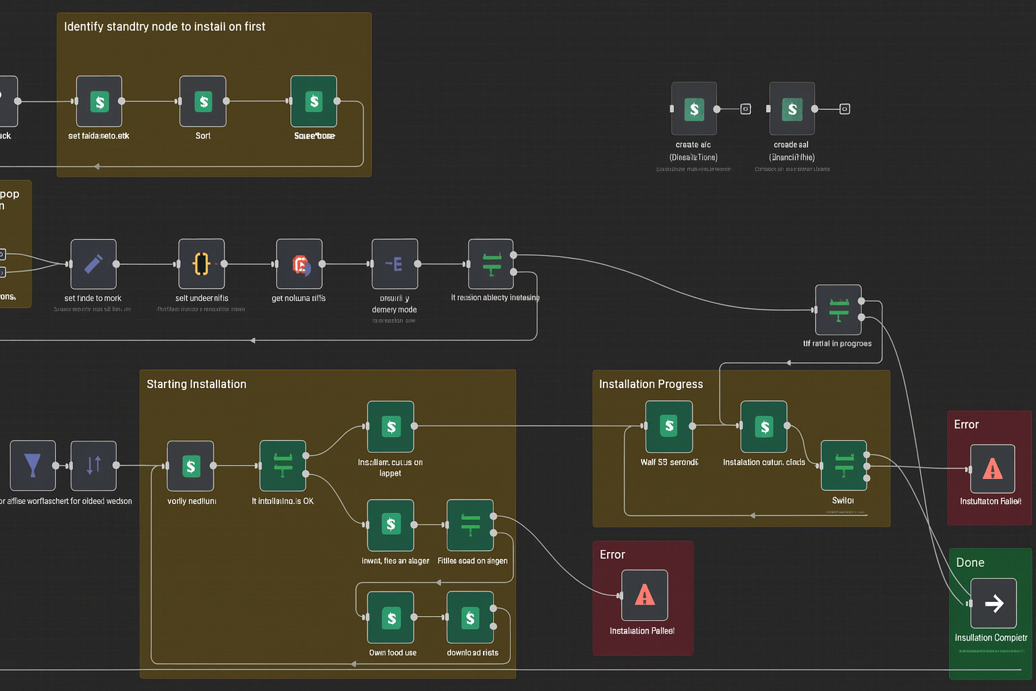Select the red 'get noluna riffs' node

click(299, 264)
